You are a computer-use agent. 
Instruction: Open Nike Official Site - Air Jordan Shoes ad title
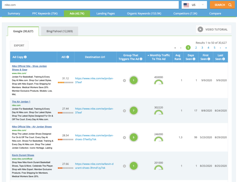coord(32,127)
